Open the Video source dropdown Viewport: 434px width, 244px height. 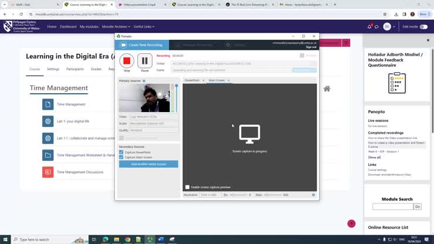[154, 117]
